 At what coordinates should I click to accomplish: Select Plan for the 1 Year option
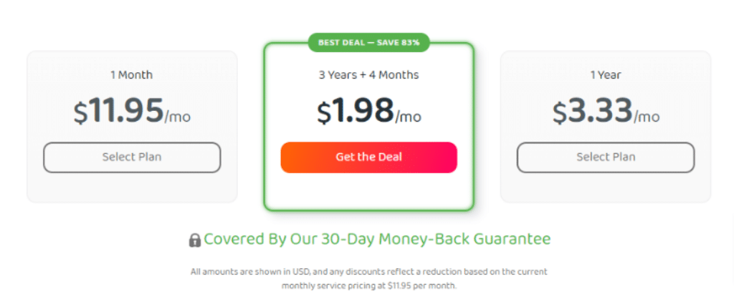[x=606, y=157]
